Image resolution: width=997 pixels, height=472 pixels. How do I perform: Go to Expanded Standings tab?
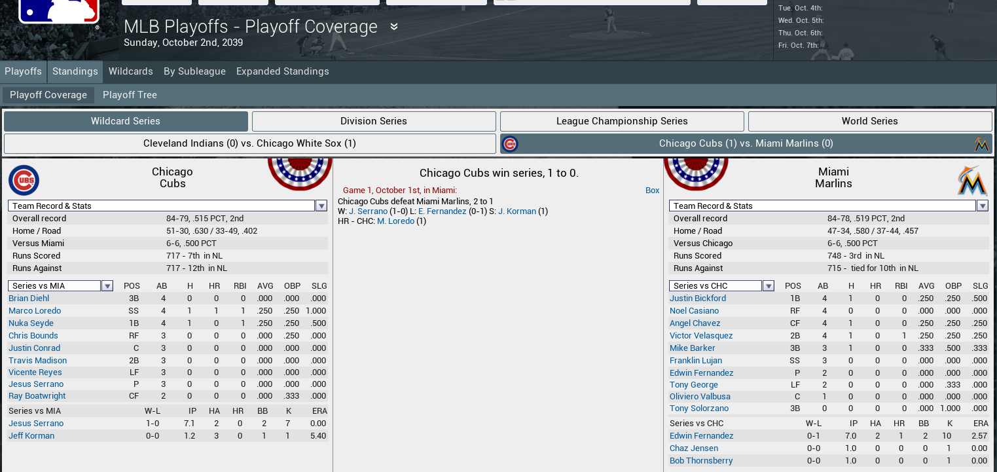[x=282, y=71]
